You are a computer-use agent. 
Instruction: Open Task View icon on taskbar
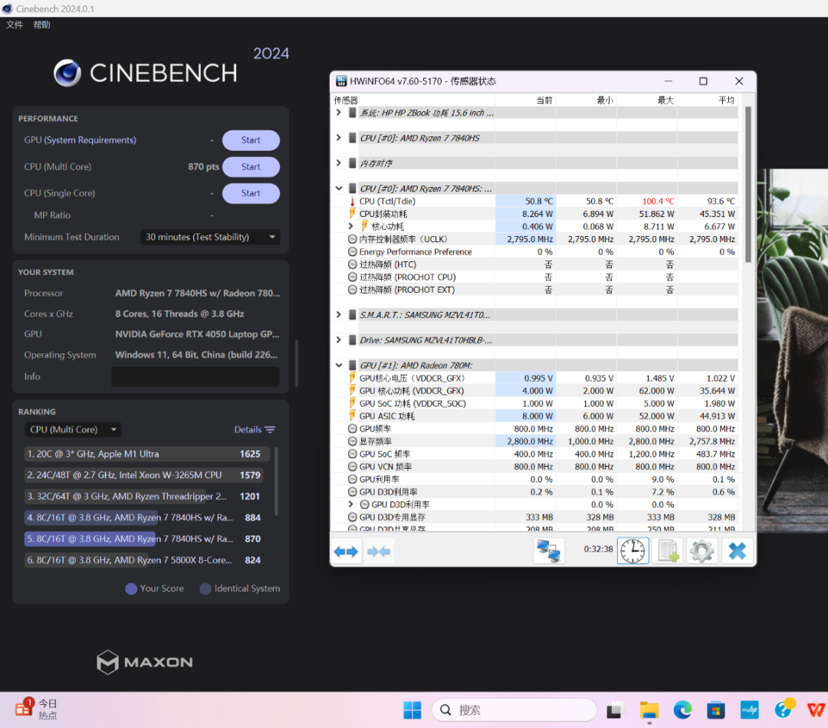tap(614, 710)
